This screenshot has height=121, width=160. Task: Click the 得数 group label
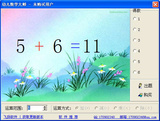137,11
